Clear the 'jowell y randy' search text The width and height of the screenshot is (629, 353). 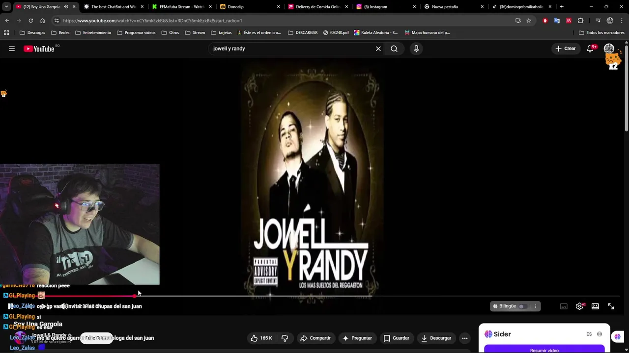378,49
